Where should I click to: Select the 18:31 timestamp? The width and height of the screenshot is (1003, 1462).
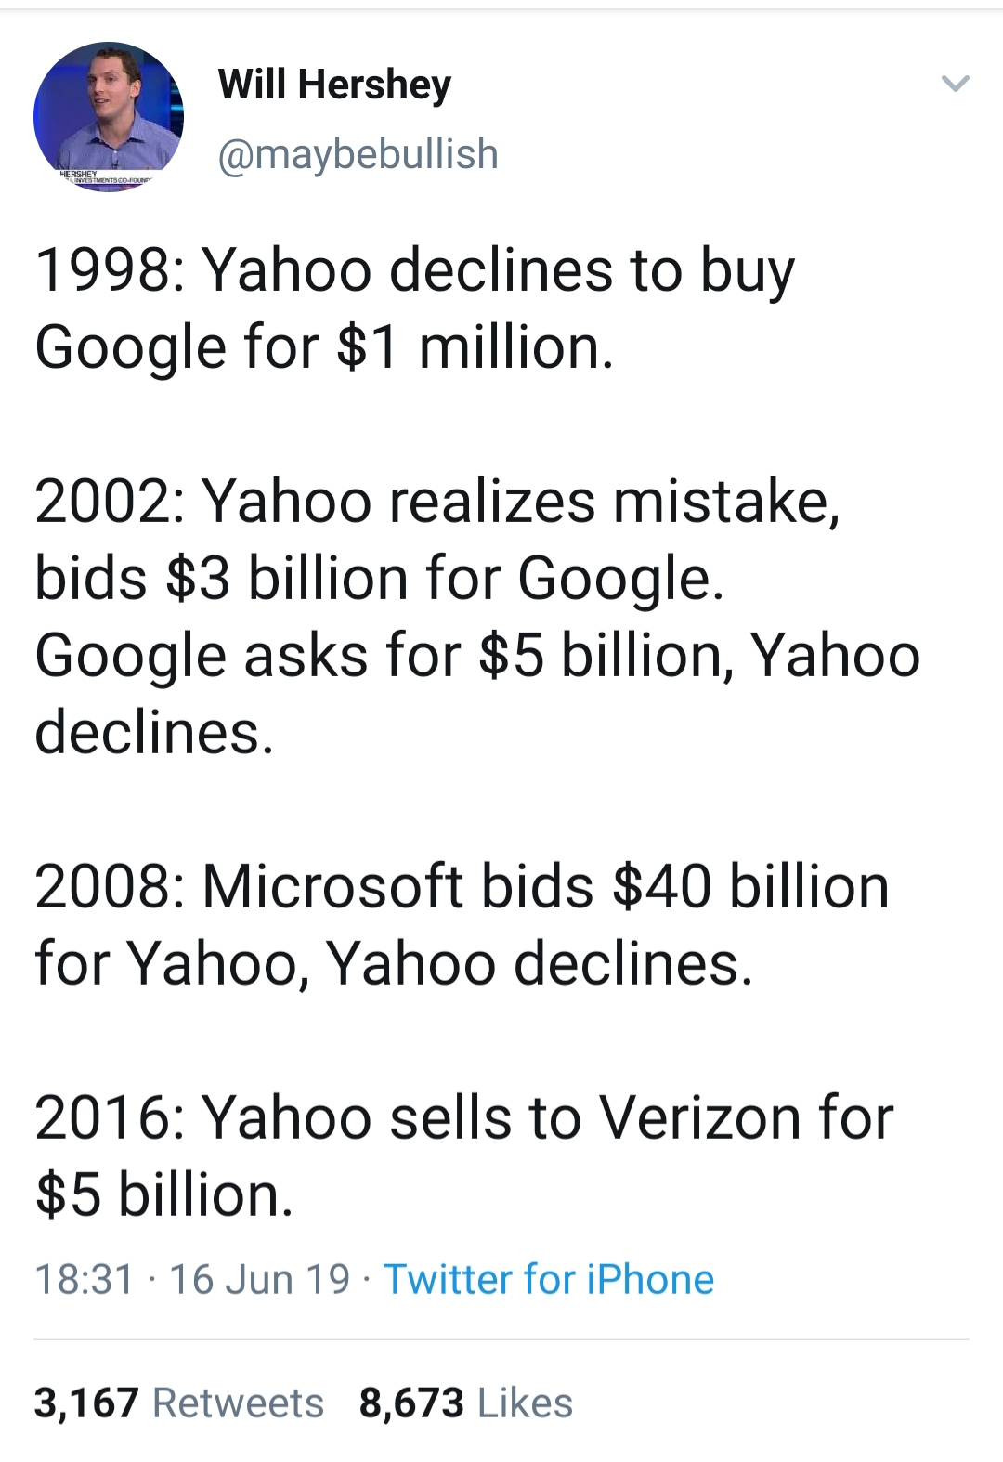pos(85,1279)
